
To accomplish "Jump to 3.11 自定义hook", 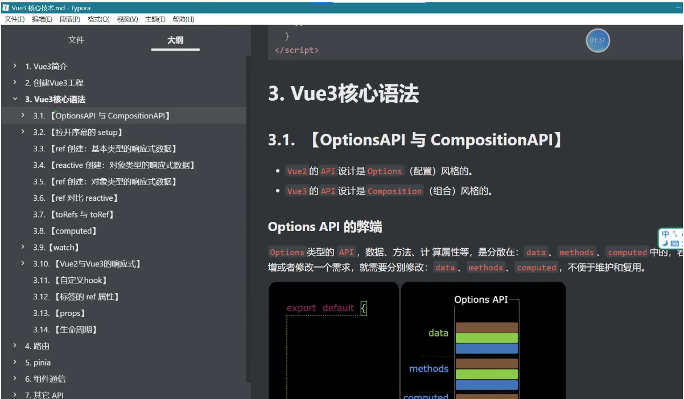I will [71, 281].
